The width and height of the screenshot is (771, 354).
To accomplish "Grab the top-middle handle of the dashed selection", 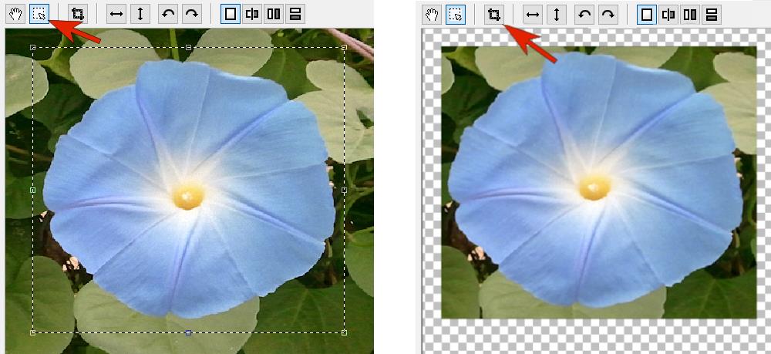I will [188, 47].
